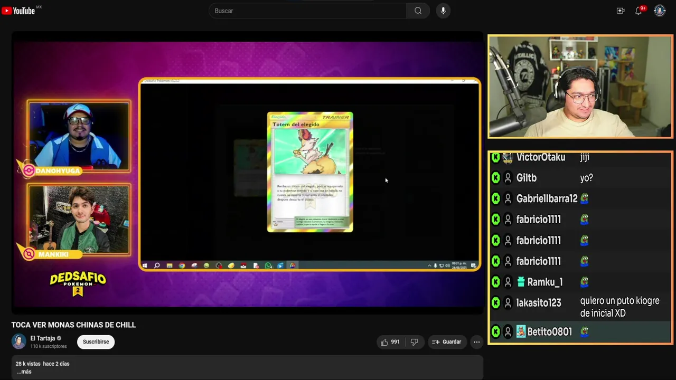
Task: Click Ramku_1 username in chat
Action: (x=544, y=282)
